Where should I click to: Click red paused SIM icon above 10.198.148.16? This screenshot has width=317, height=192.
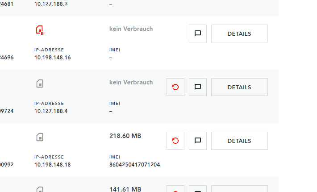point(40,30)
